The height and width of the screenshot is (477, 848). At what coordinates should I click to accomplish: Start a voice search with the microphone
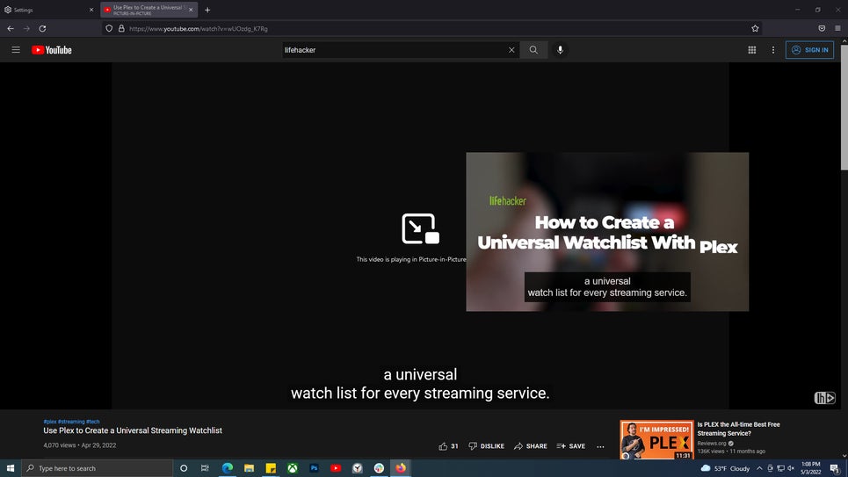tap(560, 50)
